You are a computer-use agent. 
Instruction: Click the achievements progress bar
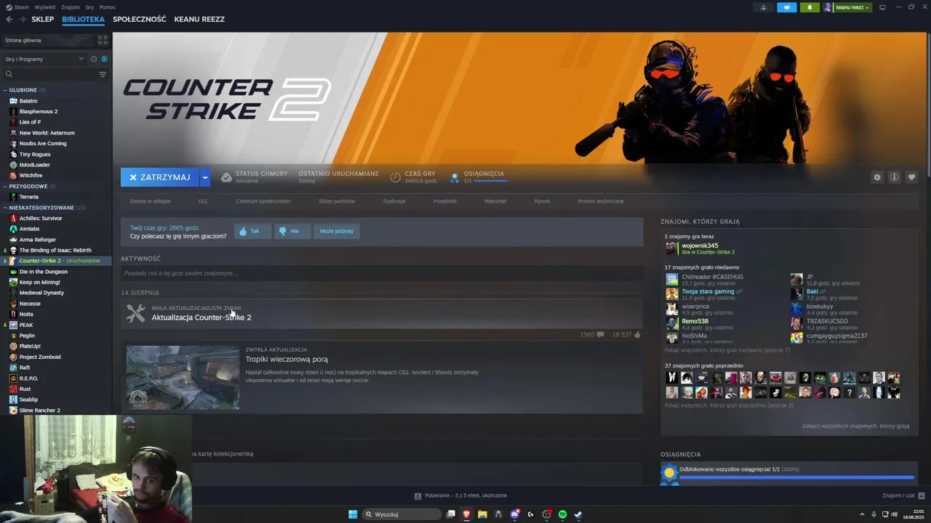[796, 477]
